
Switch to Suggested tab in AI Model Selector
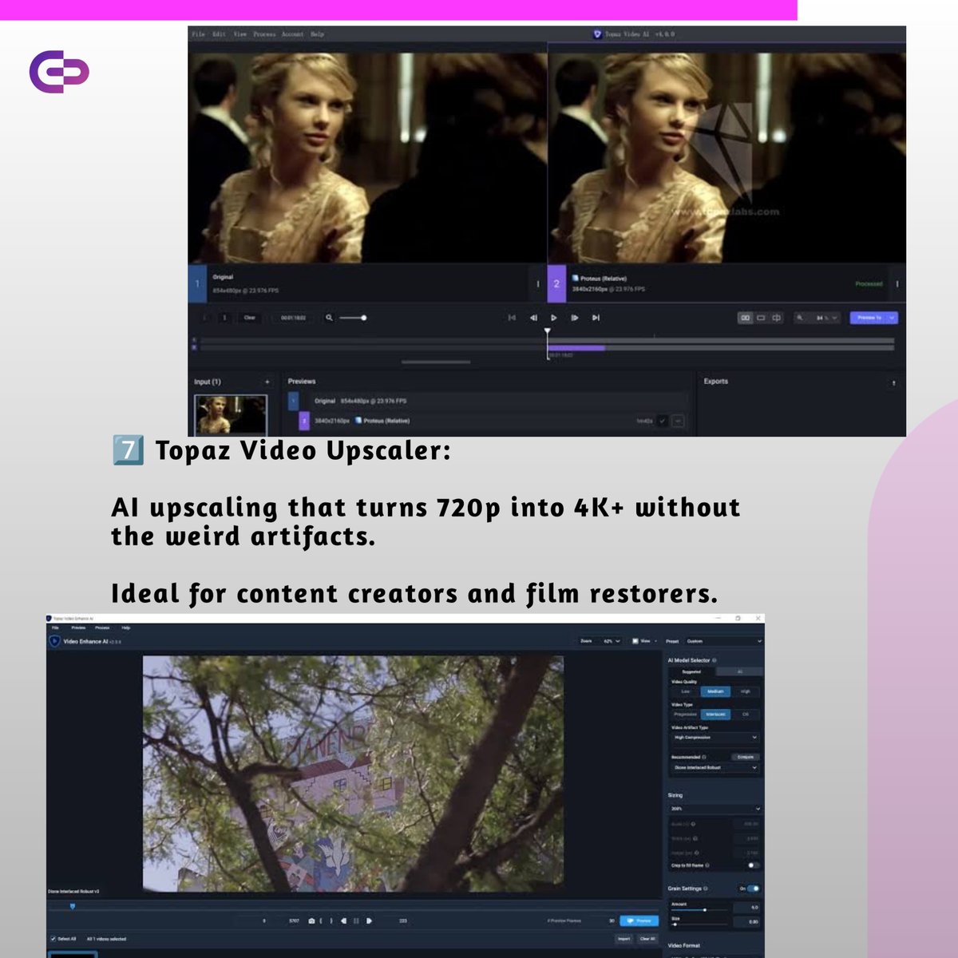point(691,671)
